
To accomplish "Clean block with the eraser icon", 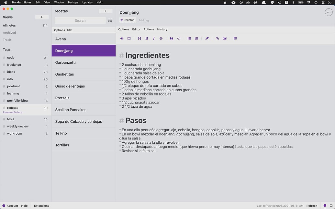I will click(x=207, y=38).
